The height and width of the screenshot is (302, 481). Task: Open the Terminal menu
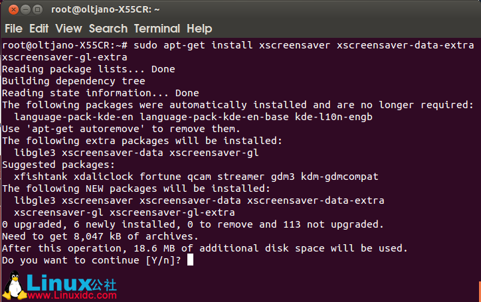click(x=157, y=29)
